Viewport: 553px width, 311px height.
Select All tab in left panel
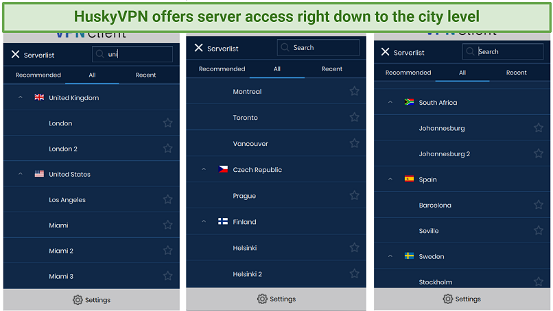click(92, 75)
